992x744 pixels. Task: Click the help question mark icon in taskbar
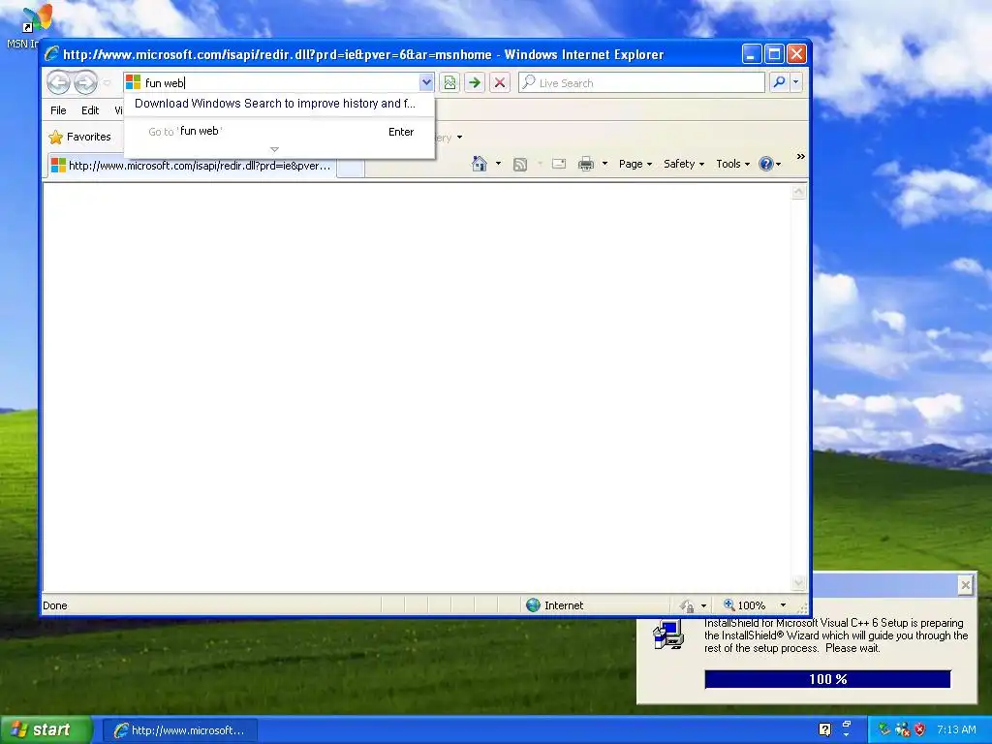tap(825, 729)
